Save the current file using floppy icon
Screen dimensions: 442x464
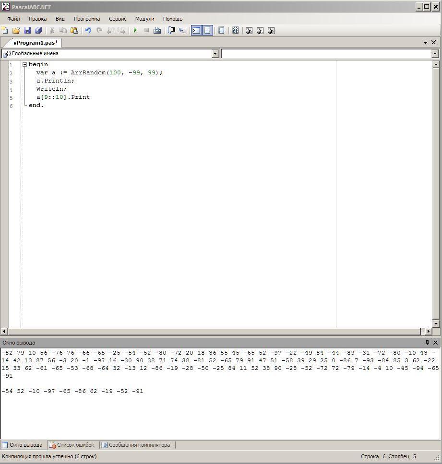pos(27,30)
